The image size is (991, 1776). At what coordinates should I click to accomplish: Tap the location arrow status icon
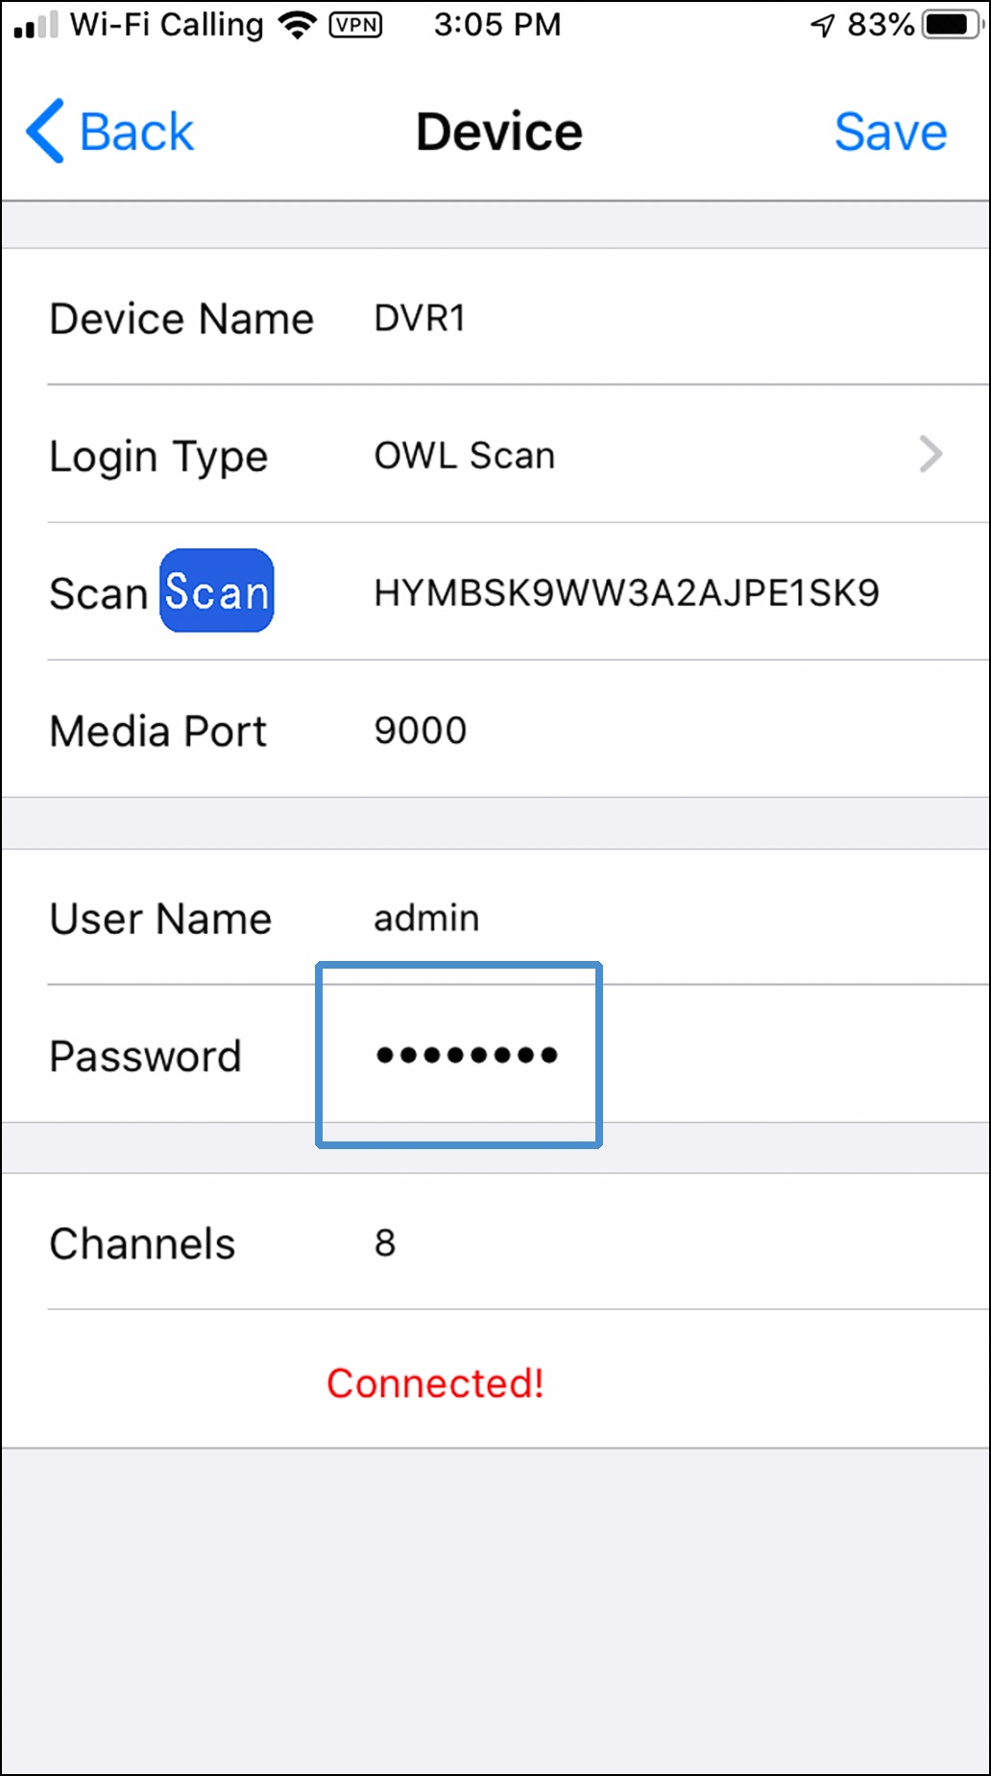point(823,25)
